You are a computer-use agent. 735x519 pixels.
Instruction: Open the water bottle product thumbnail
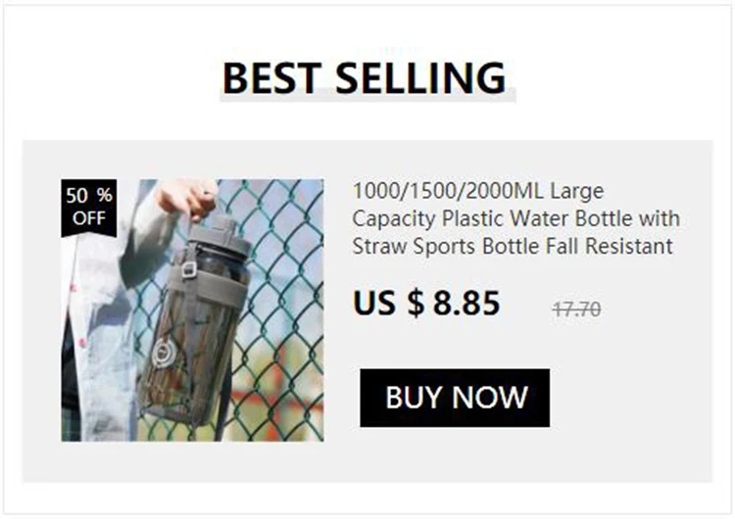coord(192,310)
